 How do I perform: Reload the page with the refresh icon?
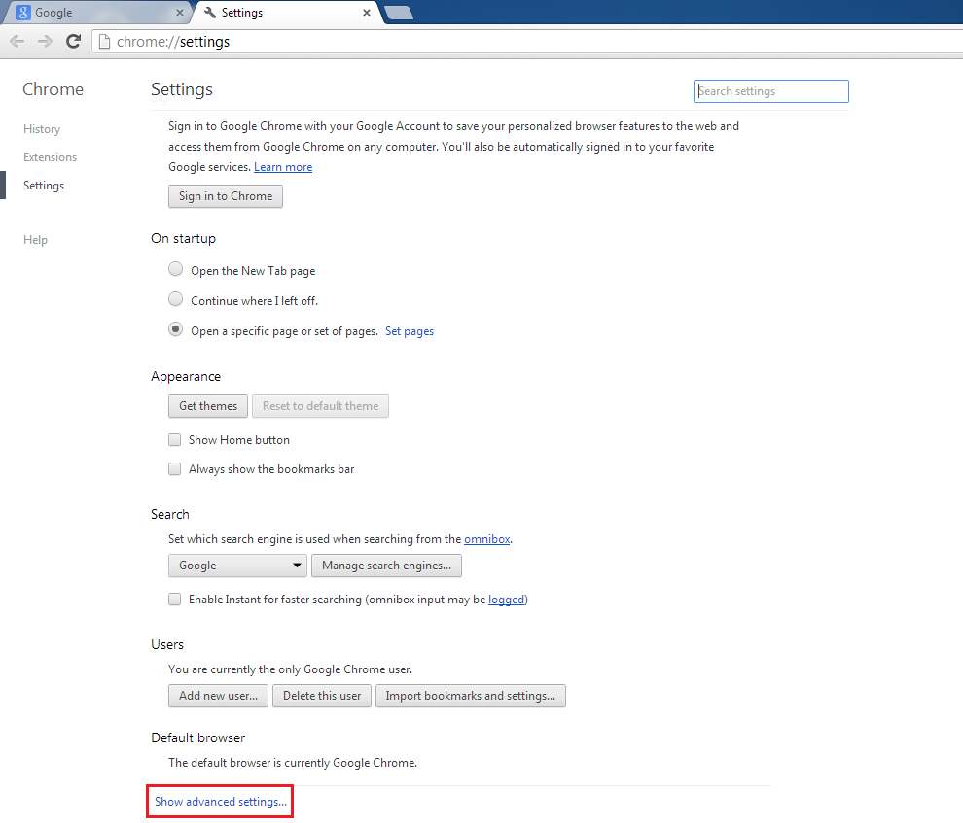pos(74,41)
